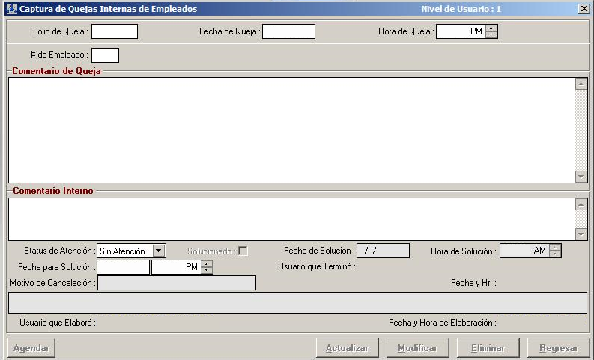Open the Status de Atención dropdown
The width and height of the screenshot is (594, 360).
pos(158,251)
